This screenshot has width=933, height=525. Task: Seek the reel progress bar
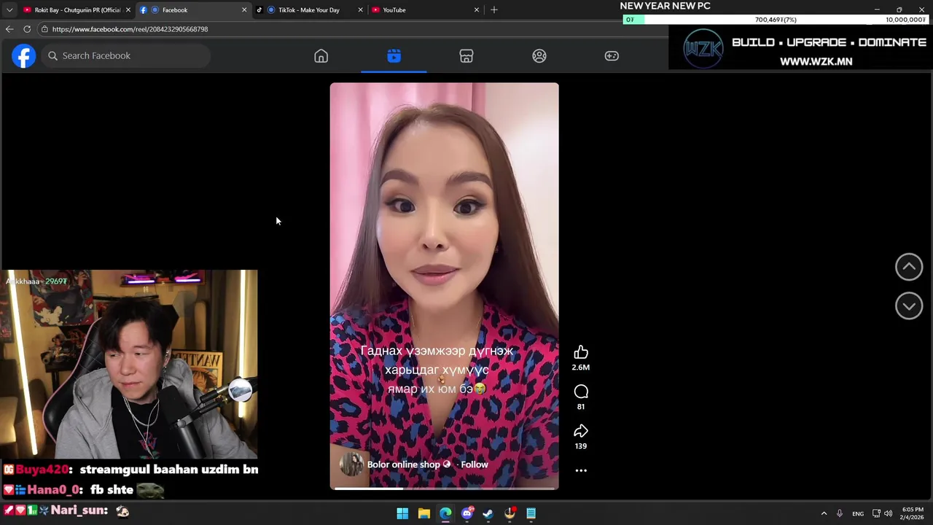point(444,488)
